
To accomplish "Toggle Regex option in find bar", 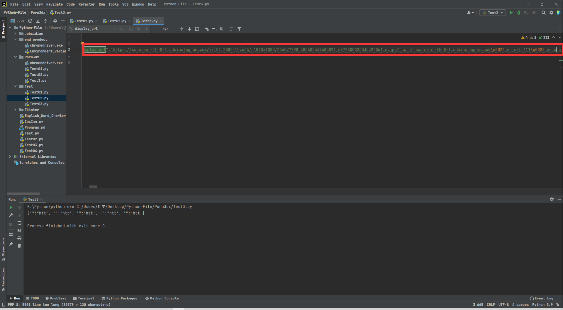I will tap(146, 29).
